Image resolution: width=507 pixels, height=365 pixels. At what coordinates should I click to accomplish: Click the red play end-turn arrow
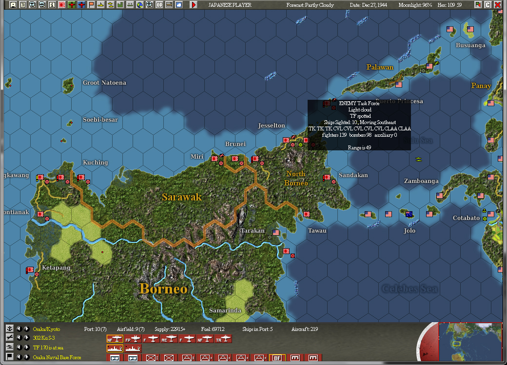coord(194,4)
